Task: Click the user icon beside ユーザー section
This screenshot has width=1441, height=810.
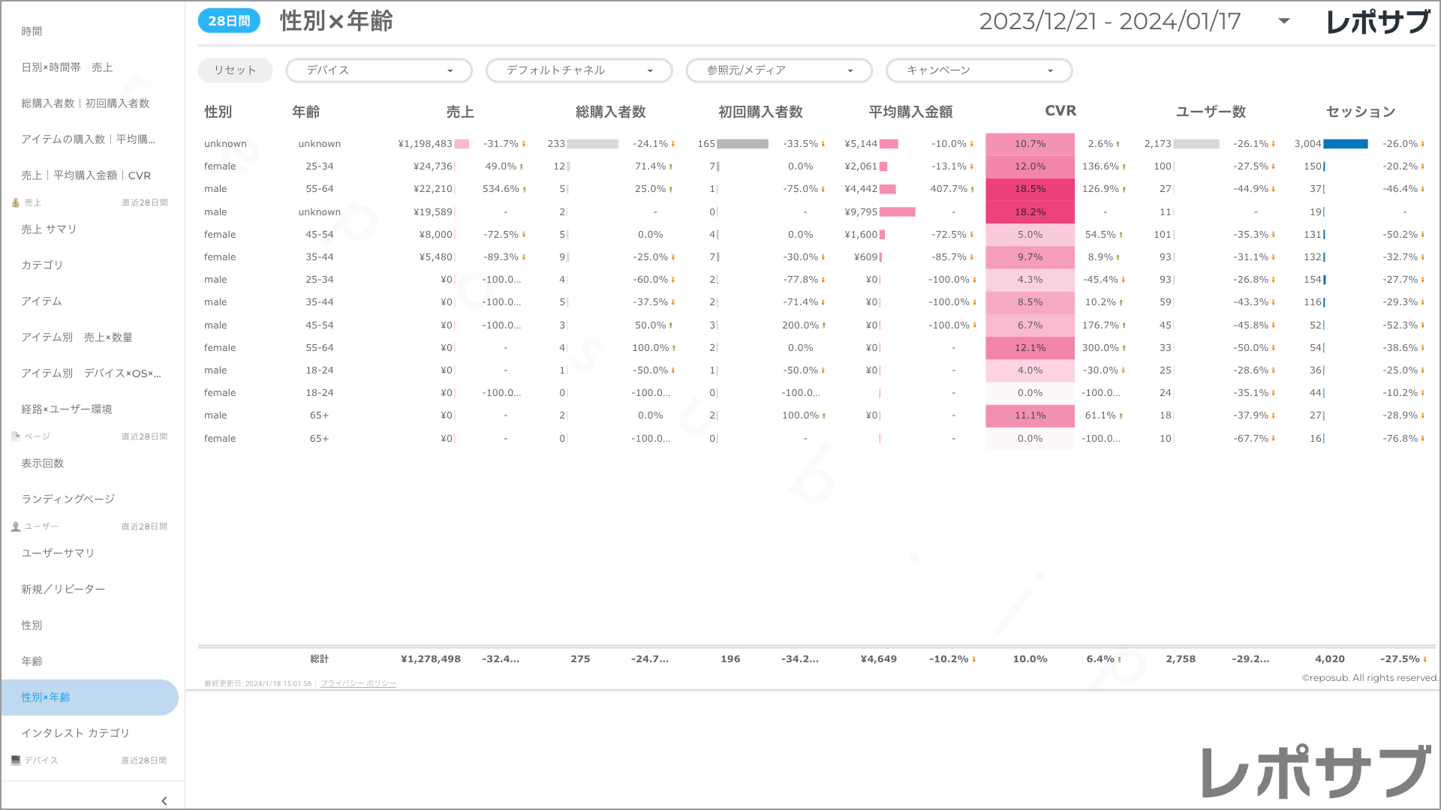Action: pos(15,526)
